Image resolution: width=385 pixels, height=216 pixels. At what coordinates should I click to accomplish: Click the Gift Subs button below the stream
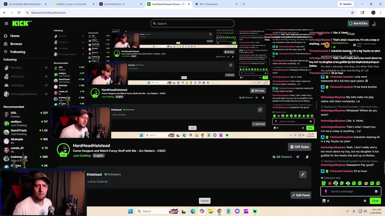299,147
